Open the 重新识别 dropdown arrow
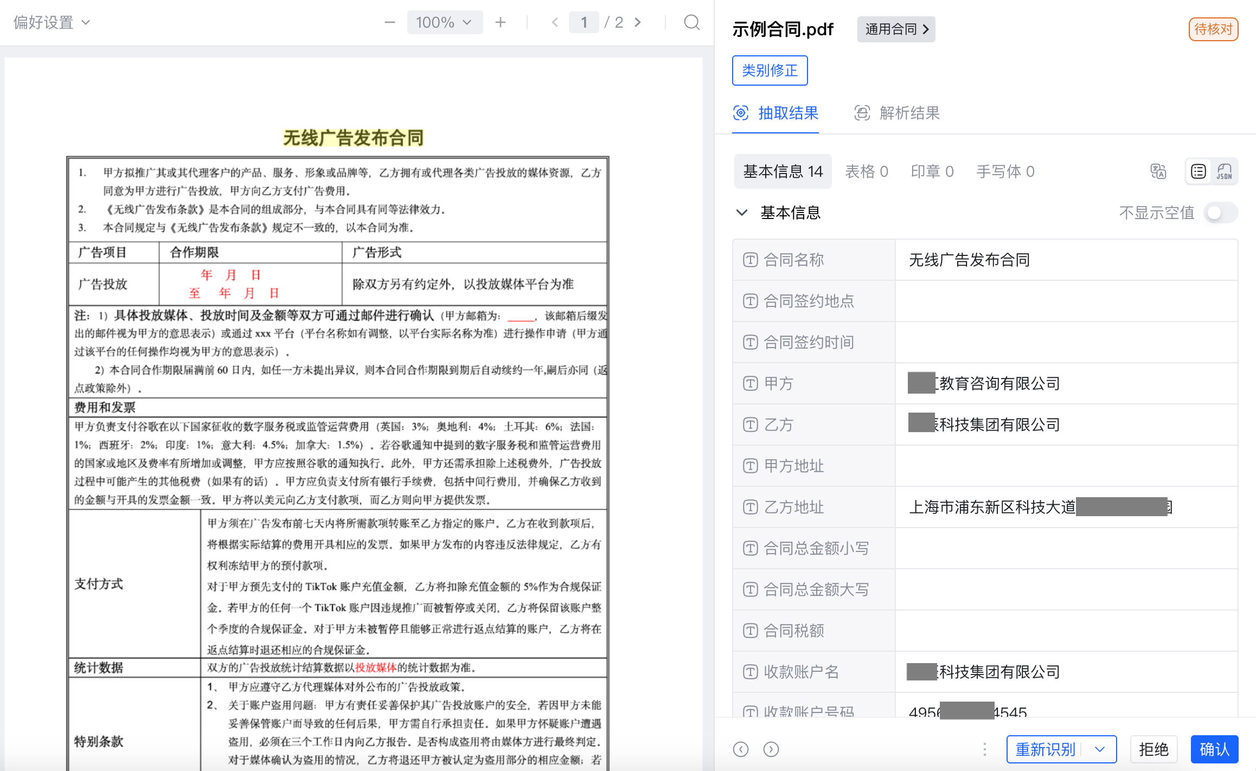The image size is (1256, 771). [x=1099, y=749]
